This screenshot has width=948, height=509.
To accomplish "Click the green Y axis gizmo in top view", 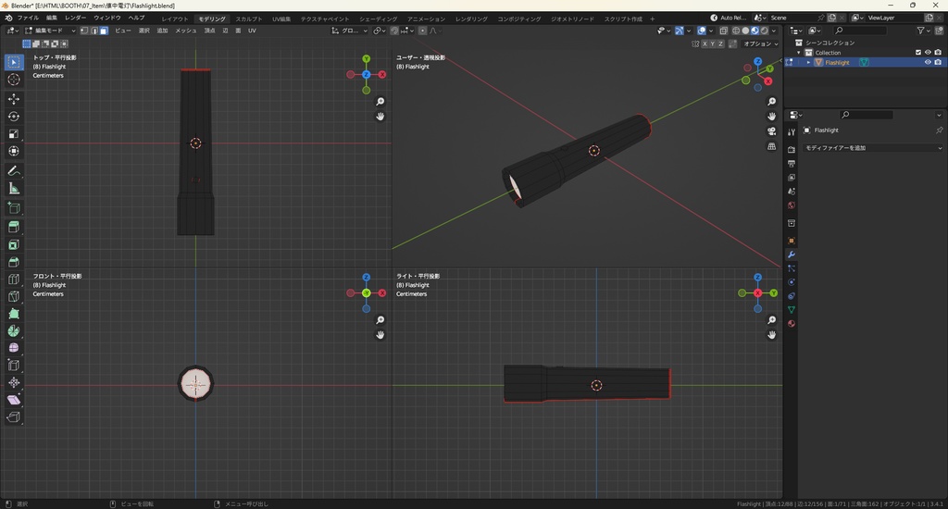I will pyautogui.click(x=367, y=59).
